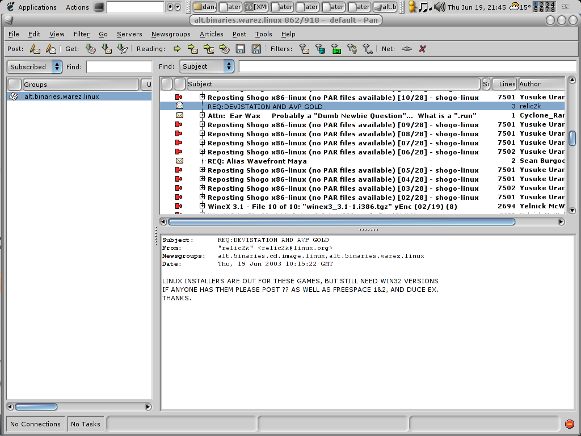Click the terminal icon next to Actions
This screenshot has height=436, width=581.
99,7
